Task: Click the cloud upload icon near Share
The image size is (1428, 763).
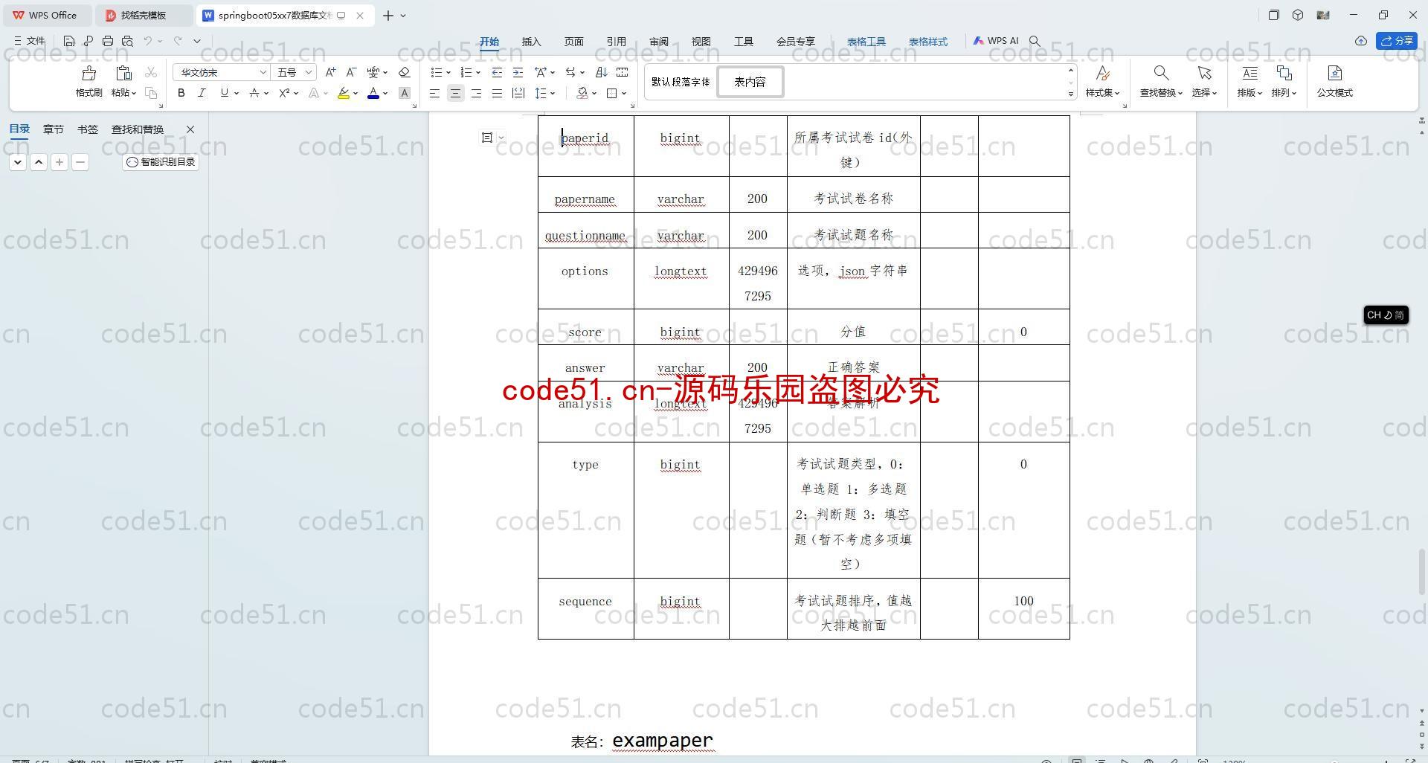Action: [x=1361, y=41]
